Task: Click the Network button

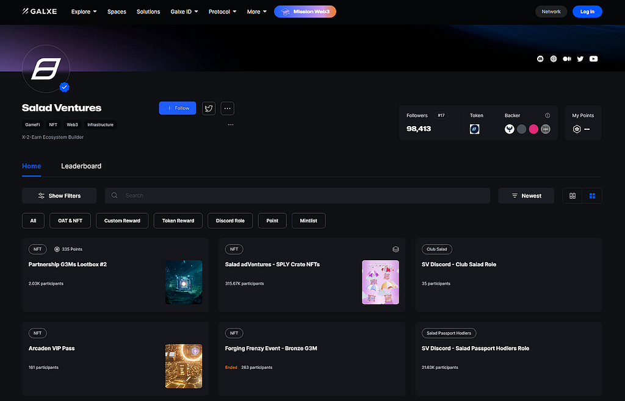Action: [551, 12]
